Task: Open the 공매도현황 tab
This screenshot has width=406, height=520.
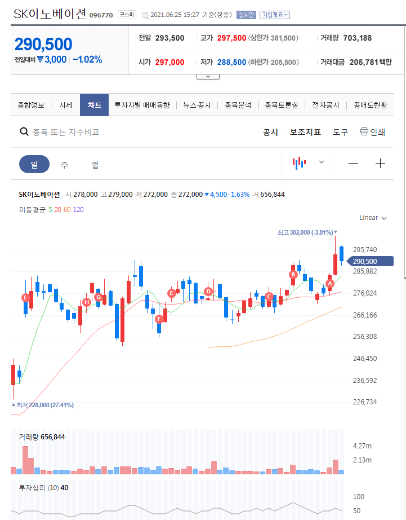Action: click(x=370, y=105)
